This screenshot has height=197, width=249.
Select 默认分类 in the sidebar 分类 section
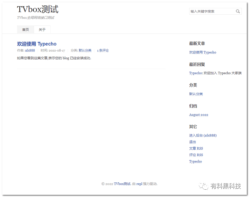[x=196, y=94]
